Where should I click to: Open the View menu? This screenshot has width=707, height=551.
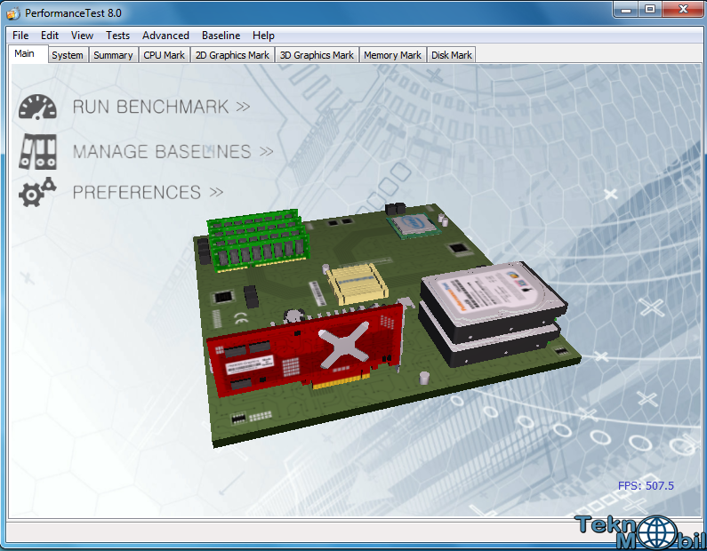tap(82, 36)
